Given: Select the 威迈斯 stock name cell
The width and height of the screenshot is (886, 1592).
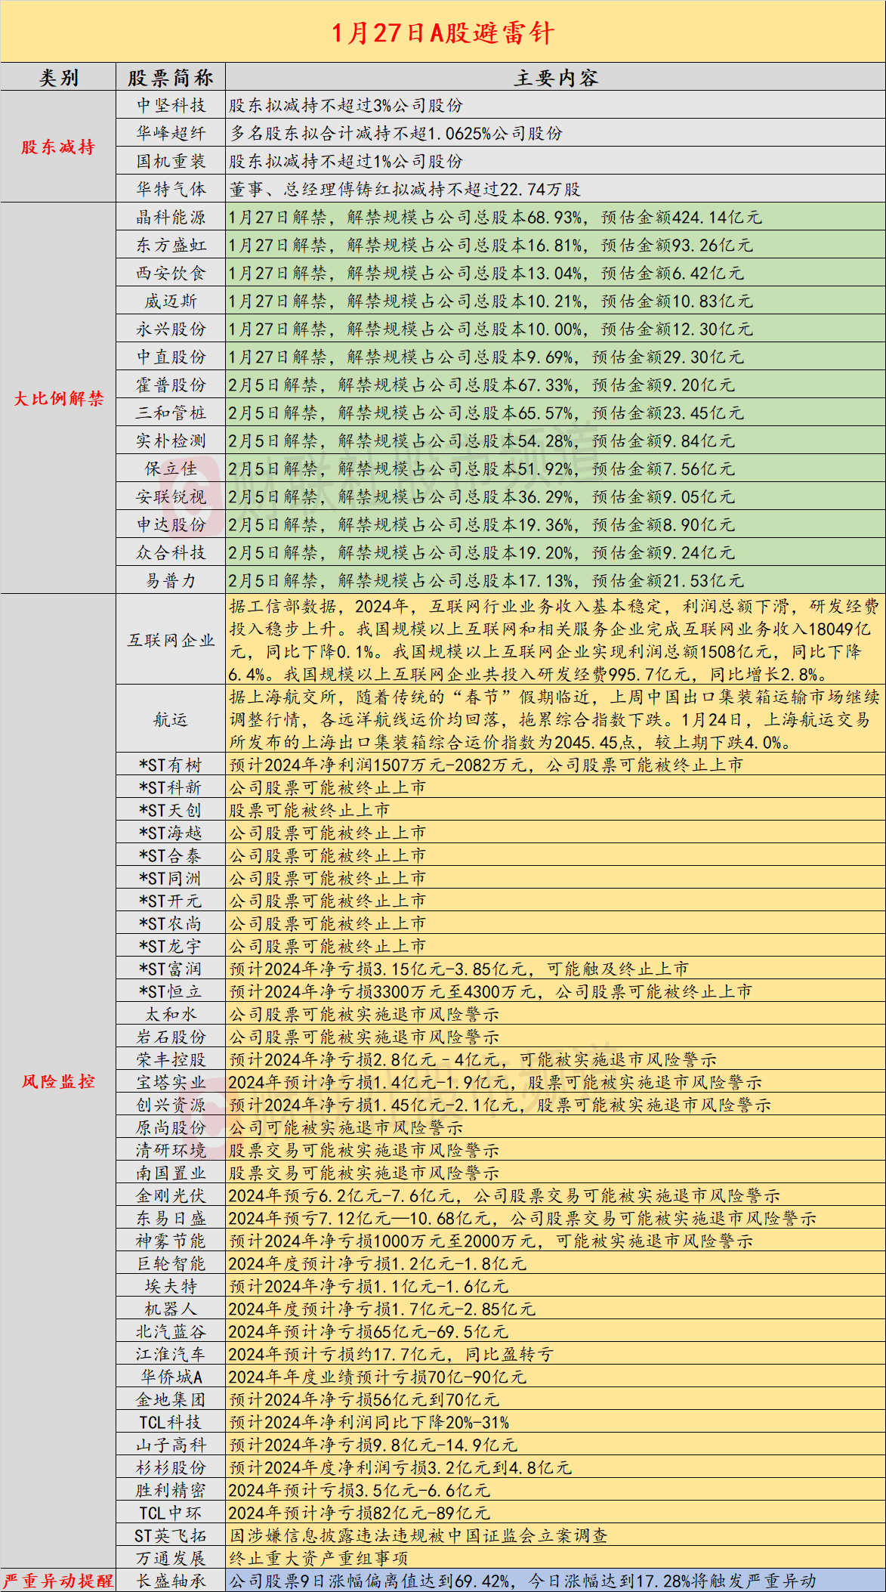Looking at the screenshot, I should [x=171, y=301].
